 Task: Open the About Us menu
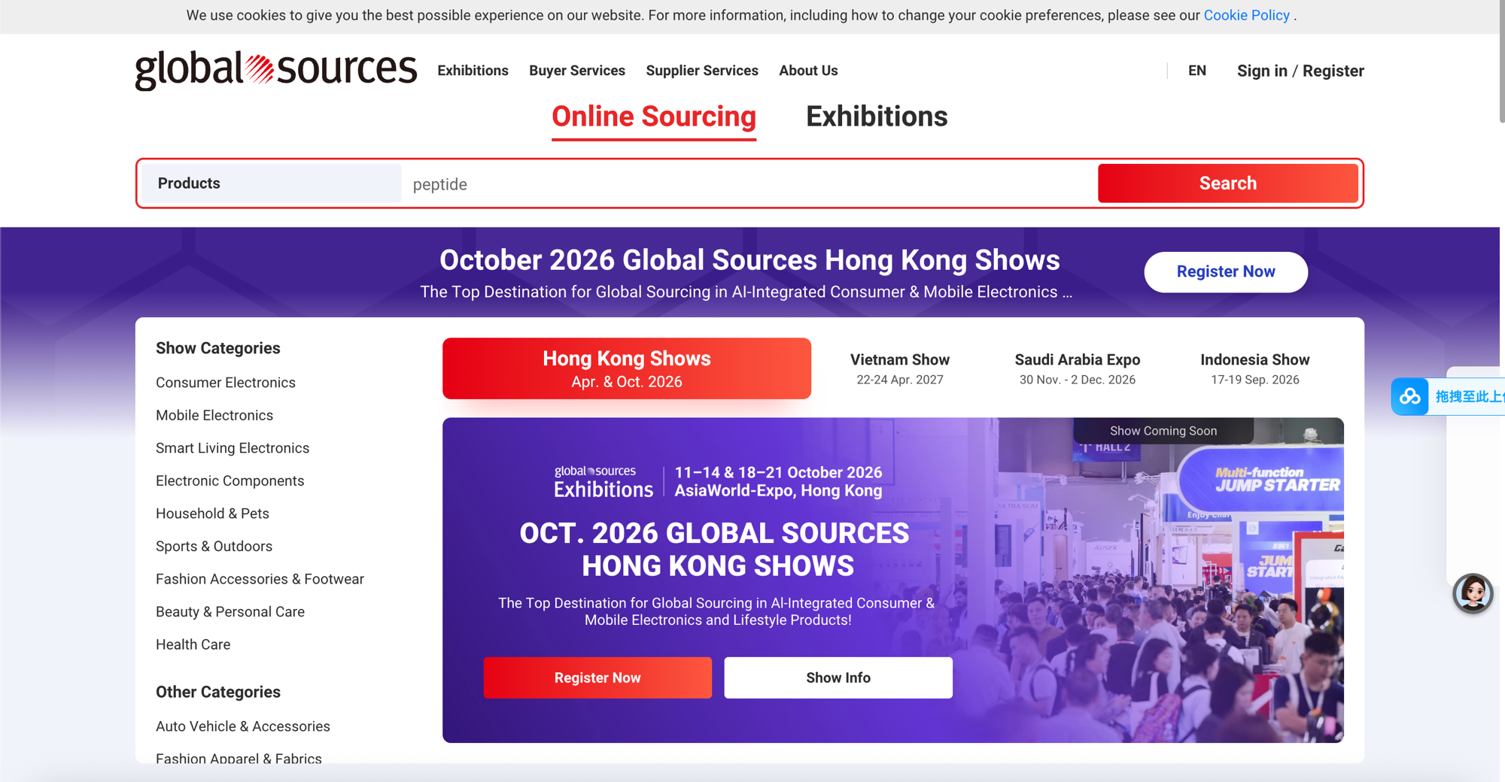[808, 71]
